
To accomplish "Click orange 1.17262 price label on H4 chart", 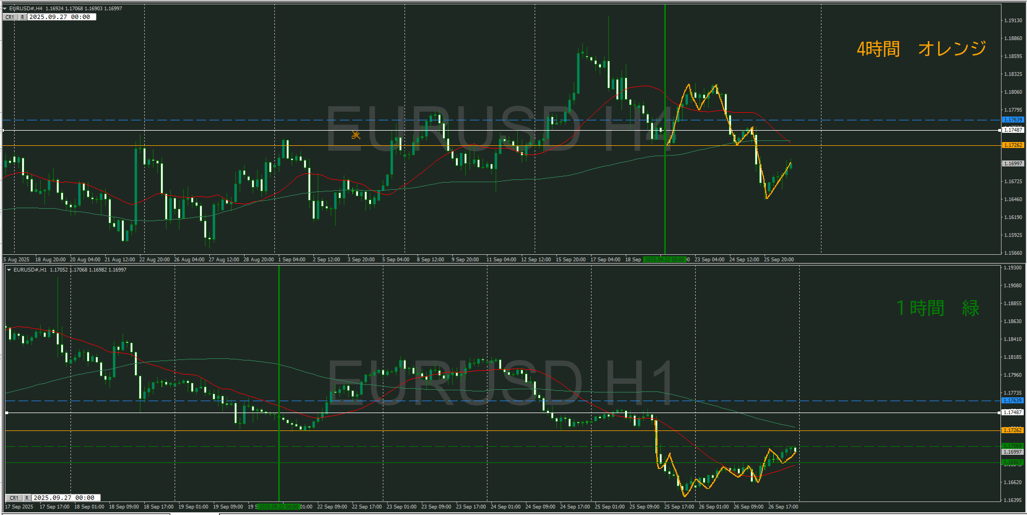I will point(1012,145).
